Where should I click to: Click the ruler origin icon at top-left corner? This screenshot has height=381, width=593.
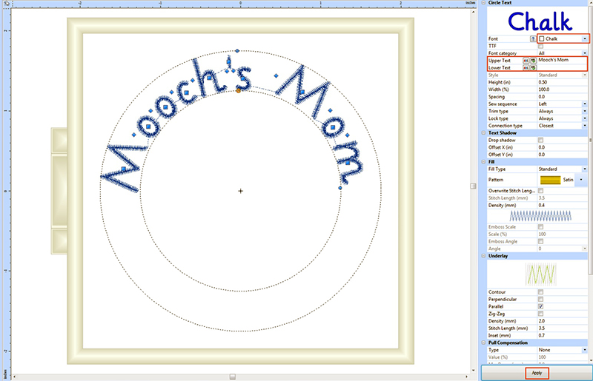tap(6, 3)
